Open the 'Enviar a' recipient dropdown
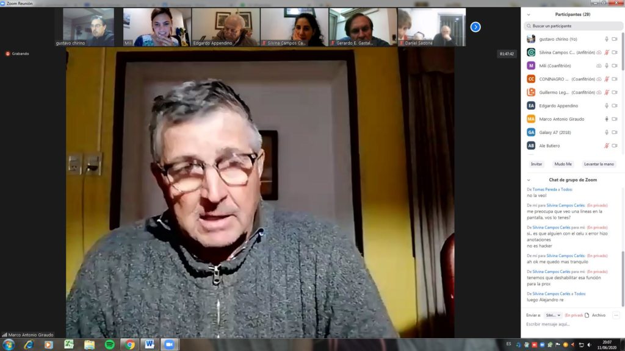 click(x=553, y=315)
